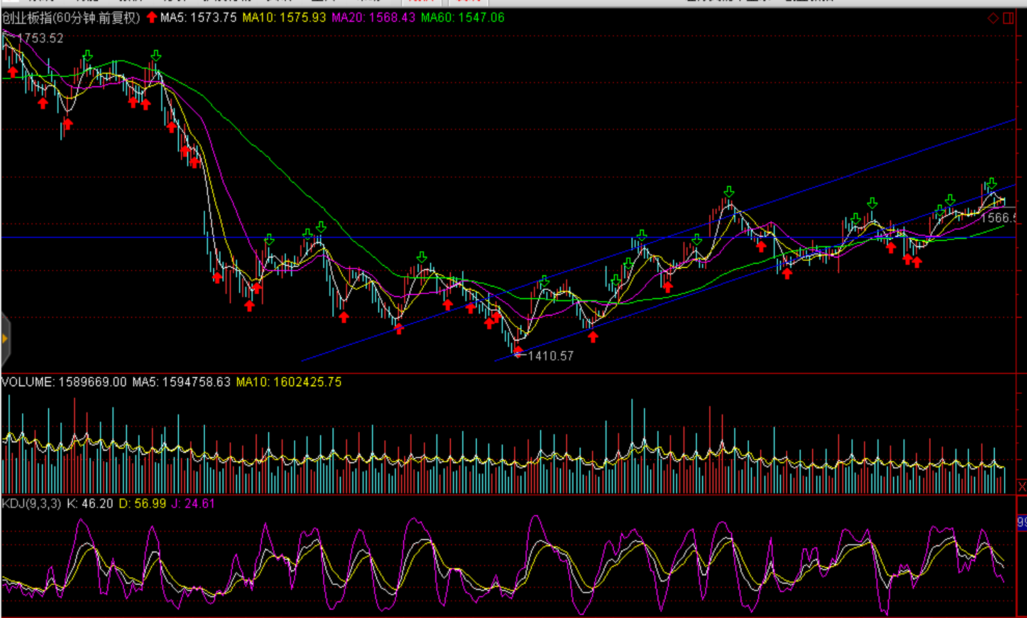Click the 创业板指 chart title label
Viewport: 1027px width, 618px height.
71,17
